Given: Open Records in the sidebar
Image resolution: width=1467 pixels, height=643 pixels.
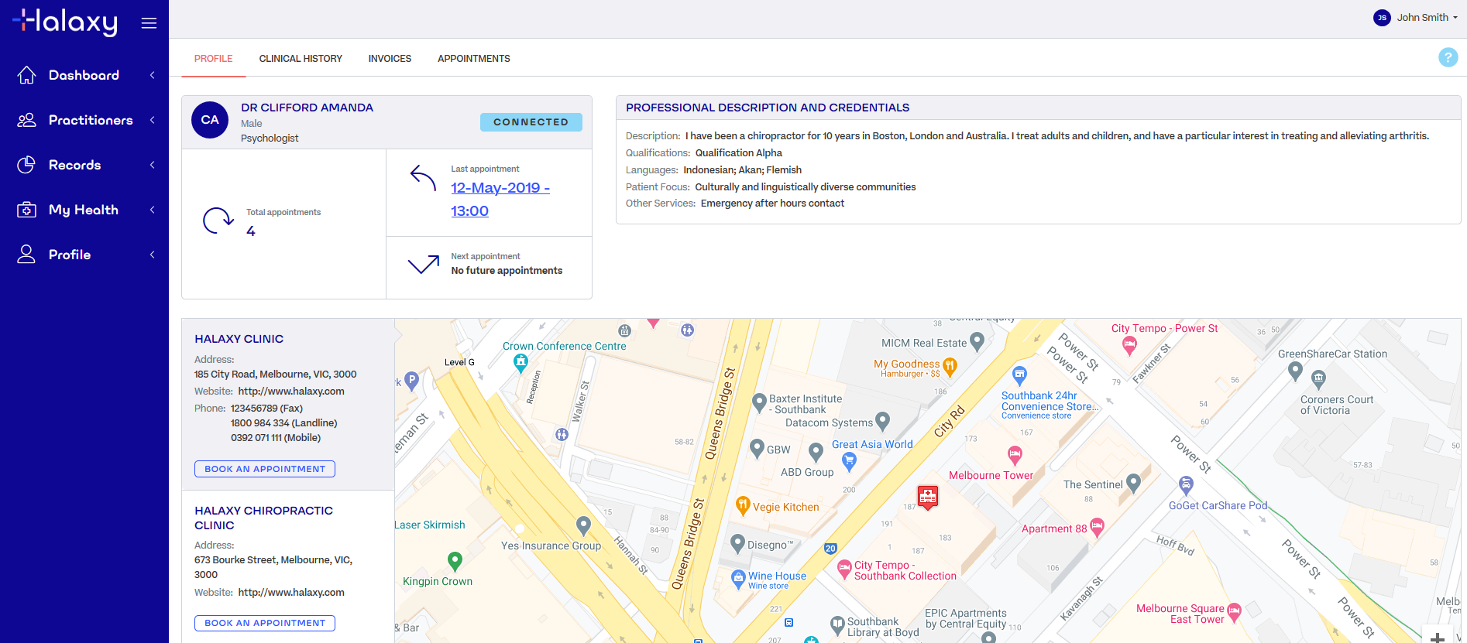Looking at the screenshot, I should pos(74,165).
